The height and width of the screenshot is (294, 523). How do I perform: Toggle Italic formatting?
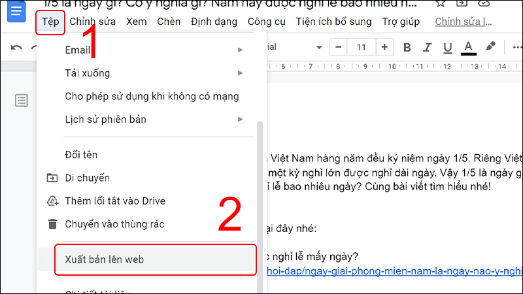click(427, 48)
